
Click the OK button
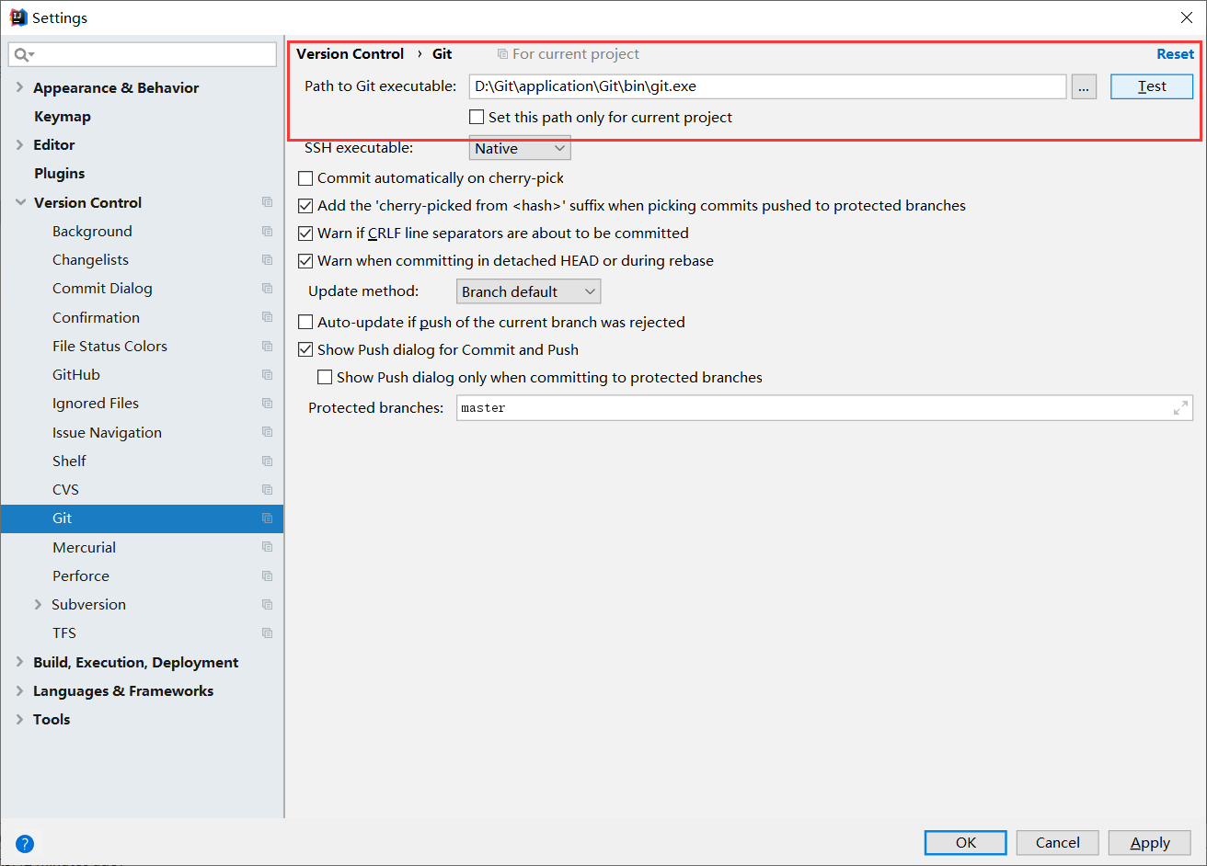(x=966, y=842)
